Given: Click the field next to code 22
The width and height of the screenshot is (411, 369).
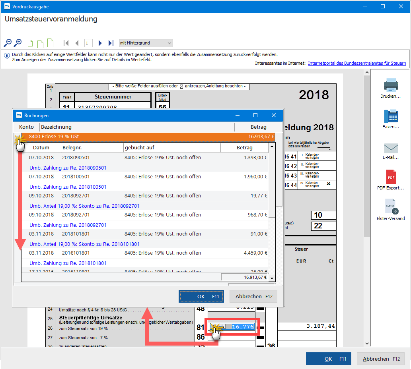Looking at the screenshot, I should point(330,226).
